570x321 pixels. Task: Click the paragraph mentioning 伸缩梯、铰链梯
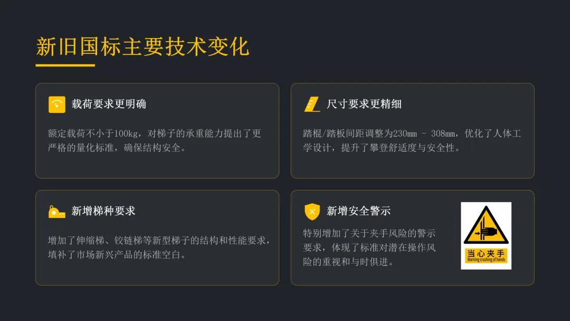[159, 248]
